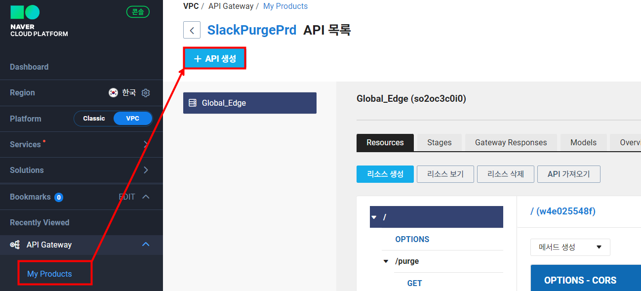Click the 리소스 생성 button
The height and width of the screenshot is (291, 641).
coord(385,174)
